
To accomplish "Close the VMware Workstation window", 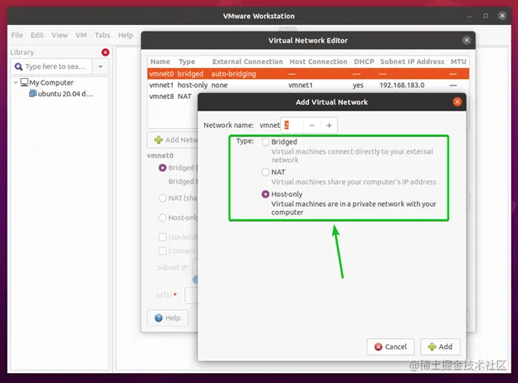I will [502, 16].
